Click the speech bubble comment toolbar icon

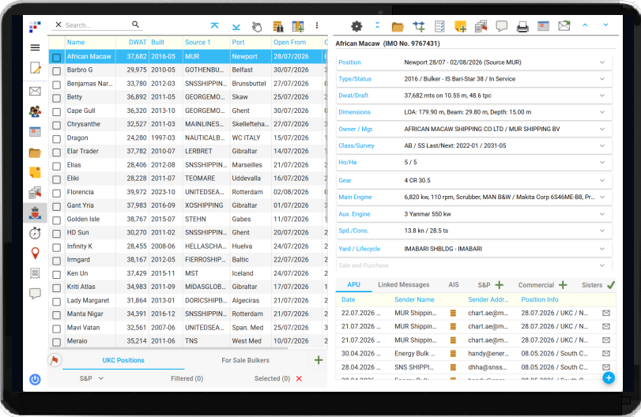(502, 27)
